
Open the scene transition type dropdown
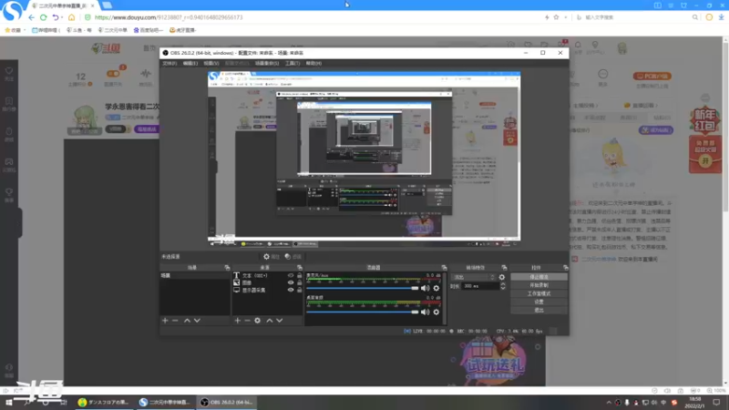474,277
